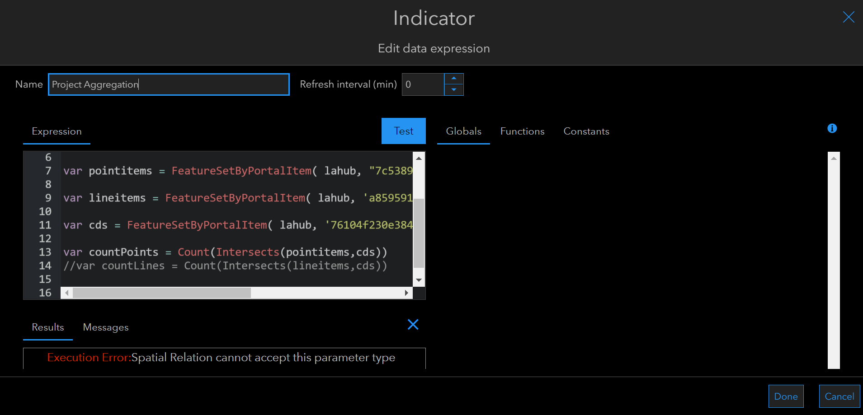Switch to the Messages tab
Screen dimensions: 863x415
tap(105, 327)
